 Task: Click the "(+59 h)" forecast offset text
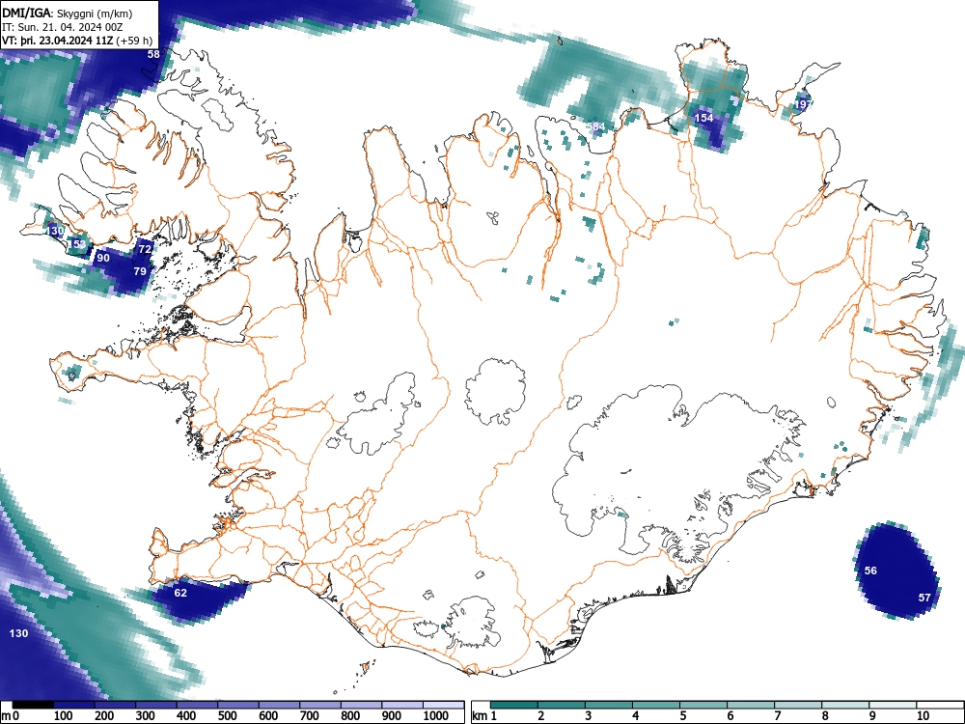[135, 41]
